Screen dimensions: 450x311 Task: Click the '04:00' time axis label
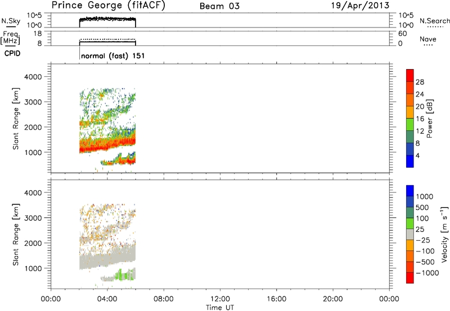tap(107, 299)
